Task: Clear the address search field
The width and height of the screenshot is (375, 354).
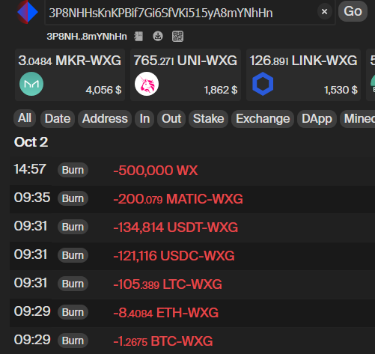Action: pyautogui.click(x=324, y=11)
